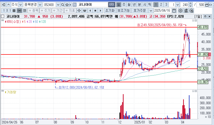The image size is (214, 125).
Task: Click the 120-day moving average legend
Action: (43, 22)
